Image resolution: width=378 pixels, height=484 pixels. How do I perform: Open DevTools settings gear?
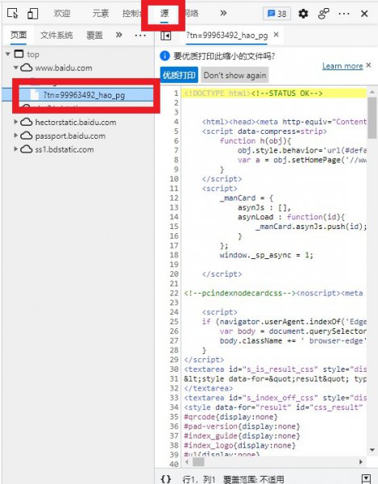[x=303, y=14]
